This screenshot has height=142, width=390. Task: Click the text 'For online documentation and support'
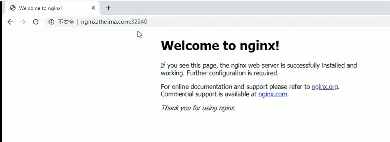pyautogui.click(x=215, y=87)
